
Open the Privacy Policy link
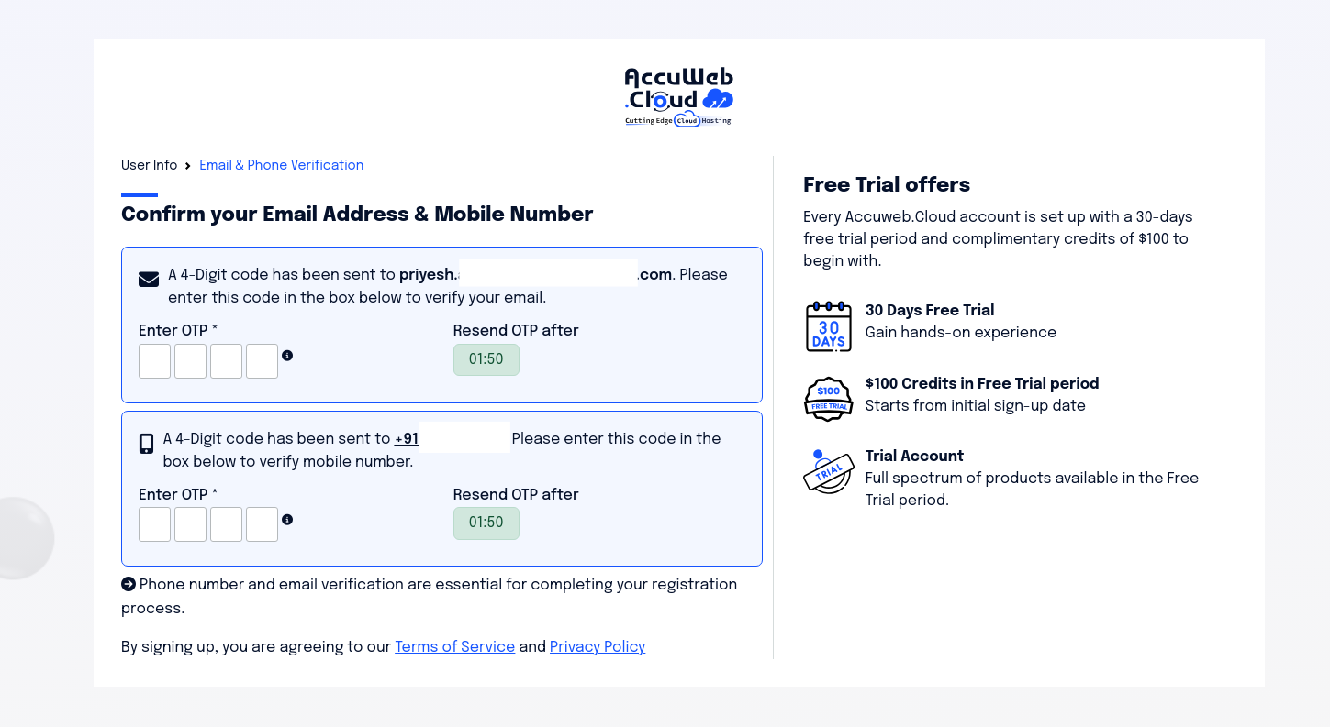click(x=598, y=646)
